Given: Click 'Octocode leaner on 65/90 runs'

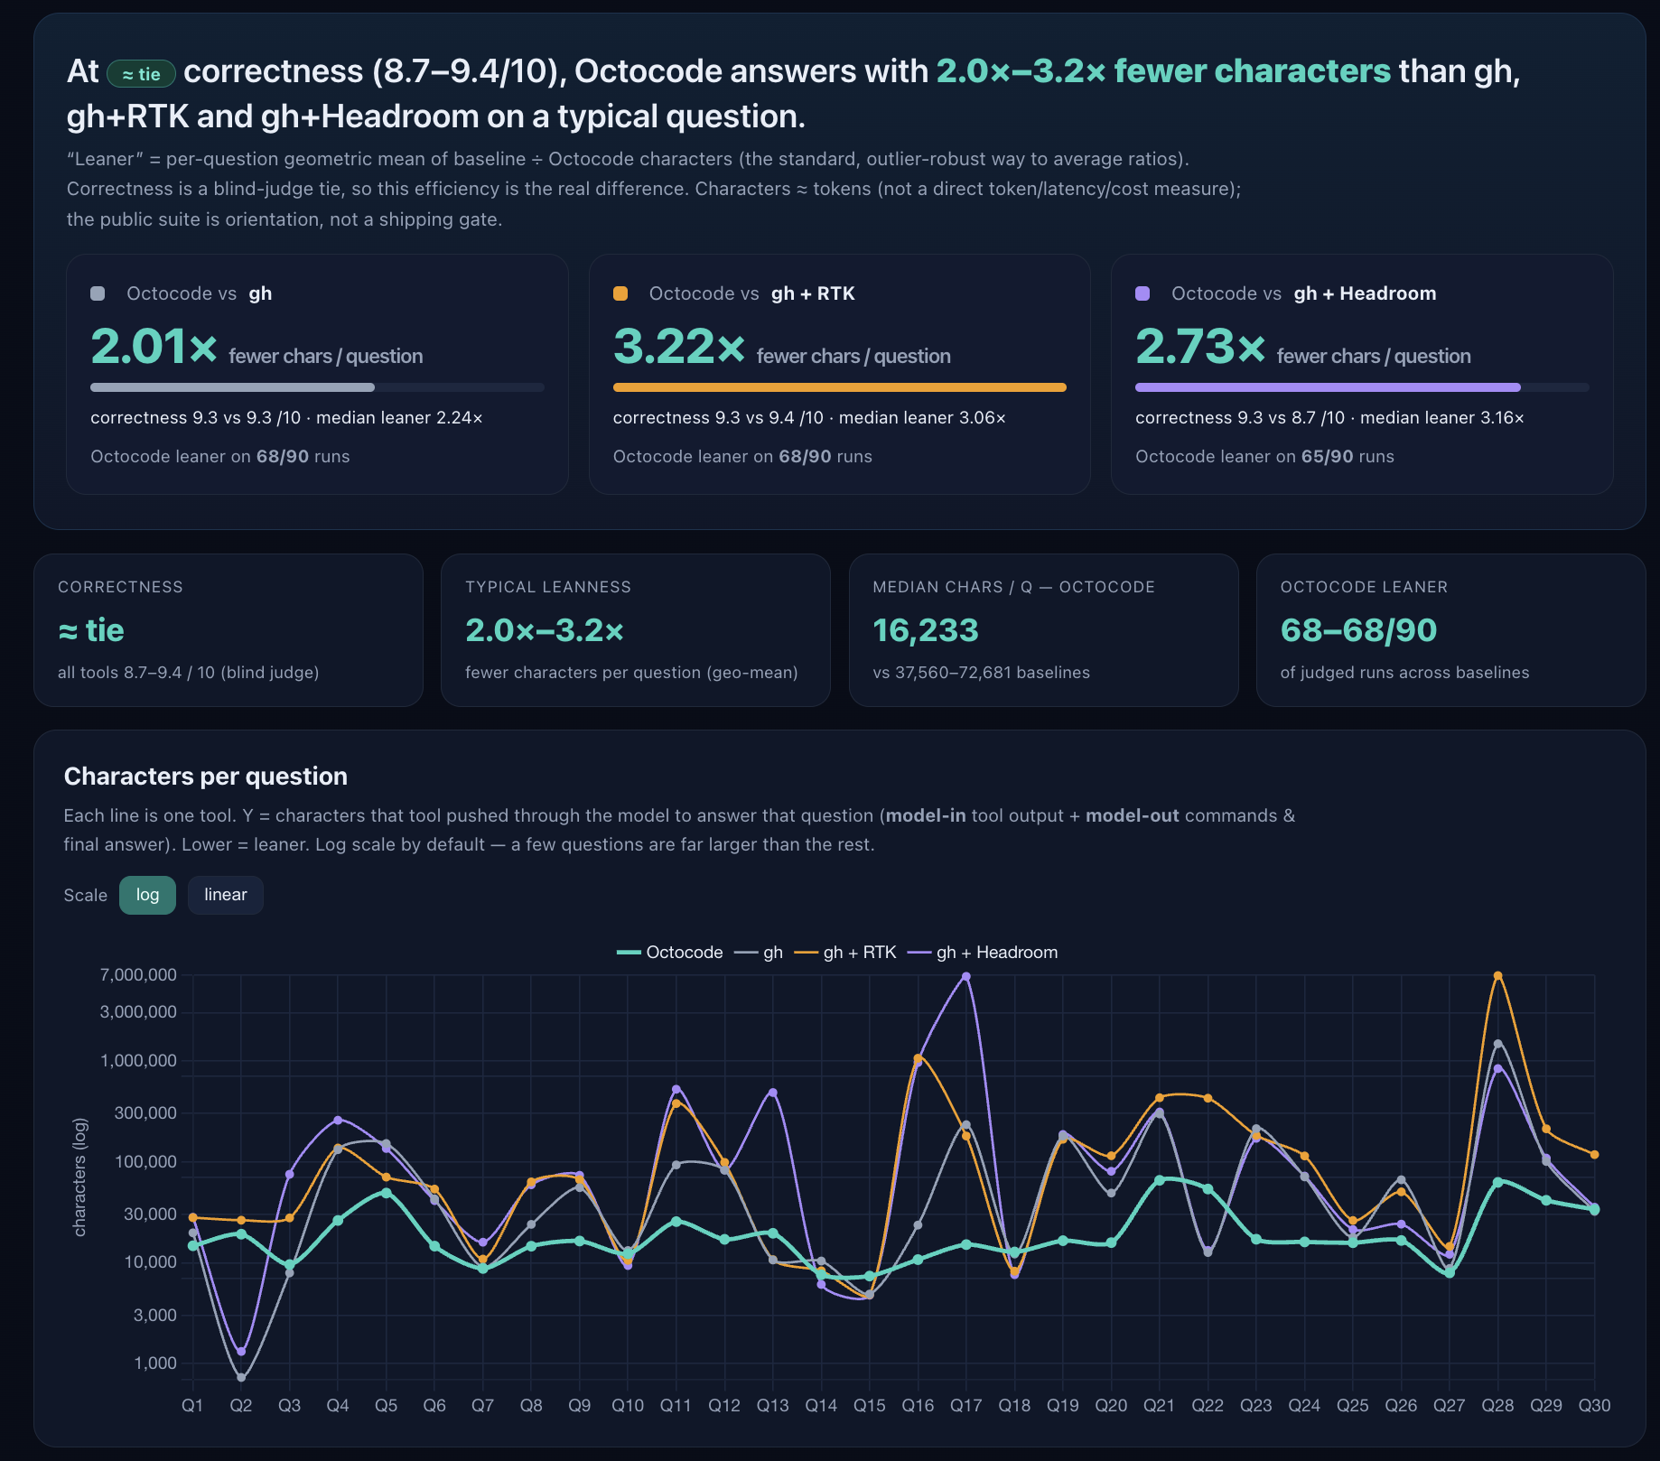Looking at the screenshot, I should tap(1264, 456).
